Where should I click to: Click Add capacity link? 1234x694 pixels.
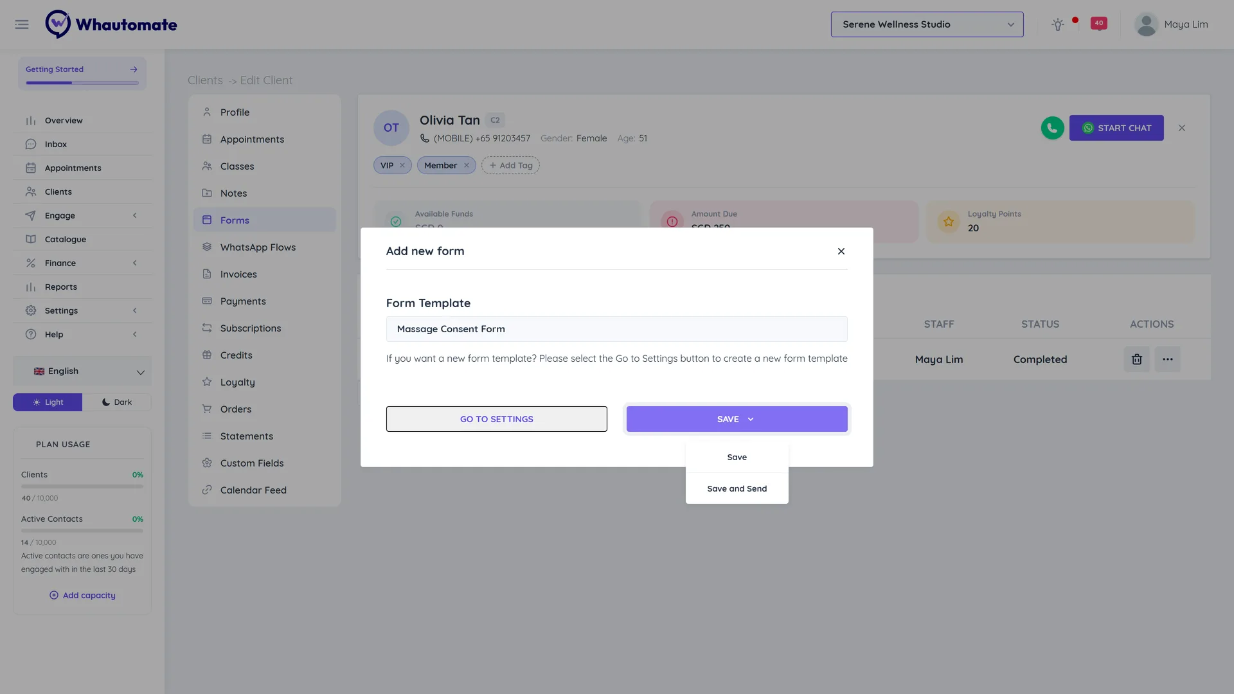tap(82, 596)
